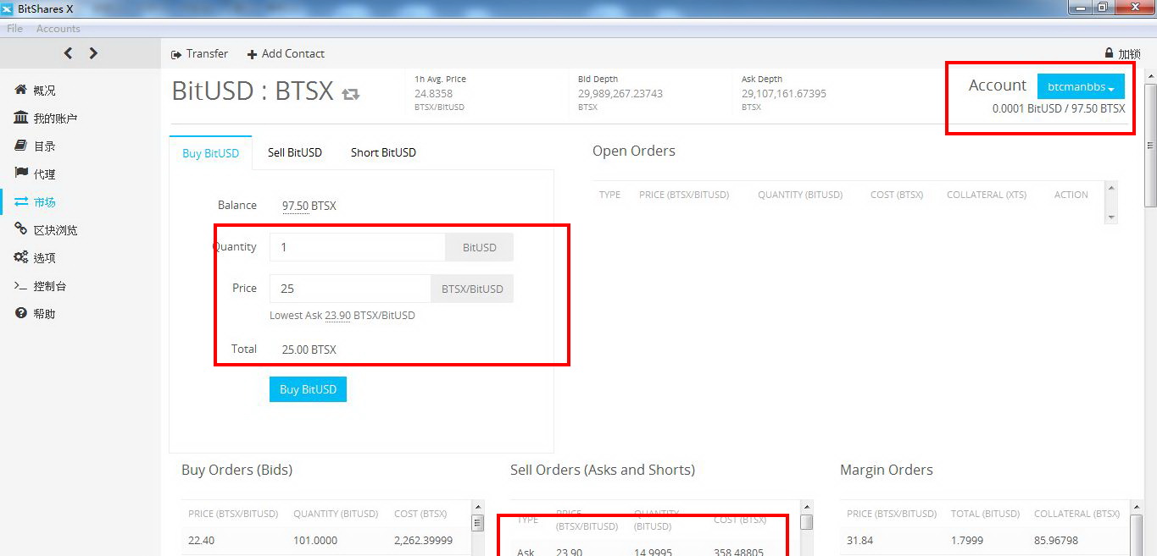Click the Transfer link text
The width and height of the screenshot is (1157, 556).
pos(207,53)
